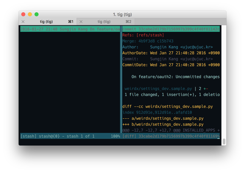245x172 pixels.
Task: Click the [diff] 33cabe2d status bar
Action: coord(171,136)
